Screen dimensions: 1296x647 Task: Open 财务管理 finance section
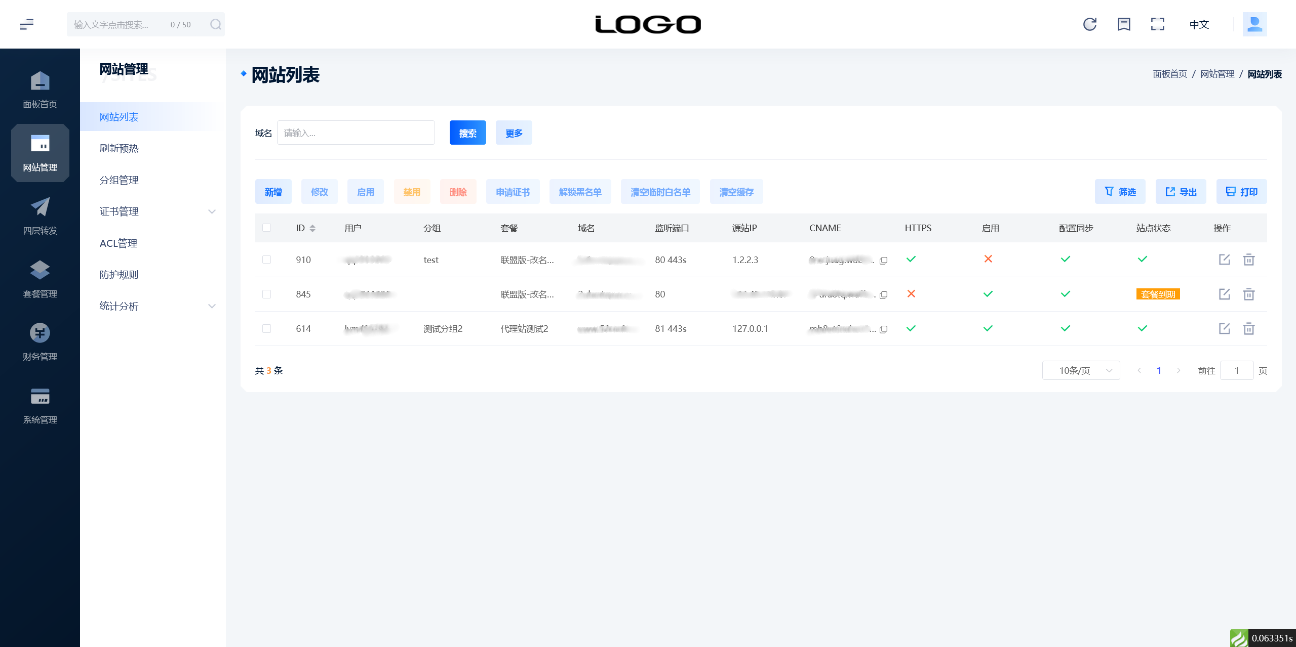40,342
